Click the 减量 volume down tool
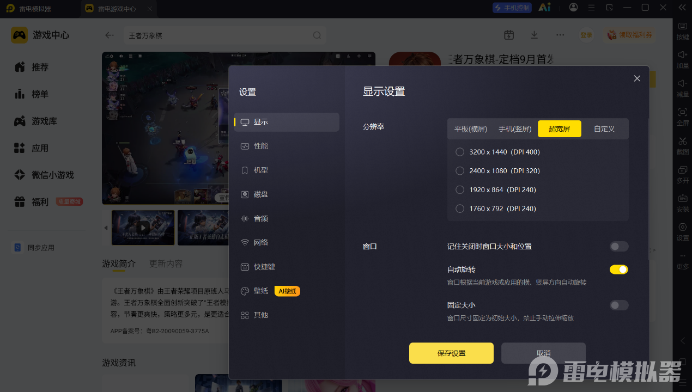 point(682,88)
